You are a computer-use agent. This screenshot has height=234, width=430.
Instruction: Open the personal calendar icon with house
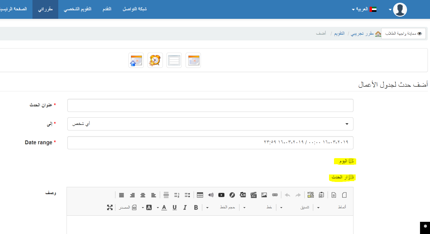[136, 60]
